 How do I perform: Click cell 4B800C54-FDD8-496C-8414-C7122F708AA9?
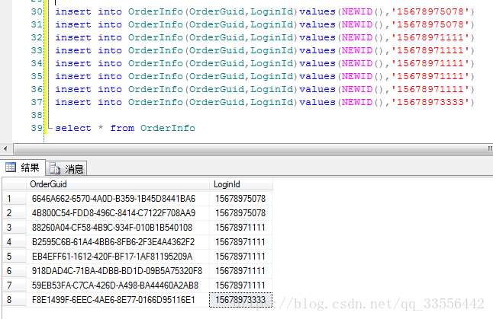point(118,213)
